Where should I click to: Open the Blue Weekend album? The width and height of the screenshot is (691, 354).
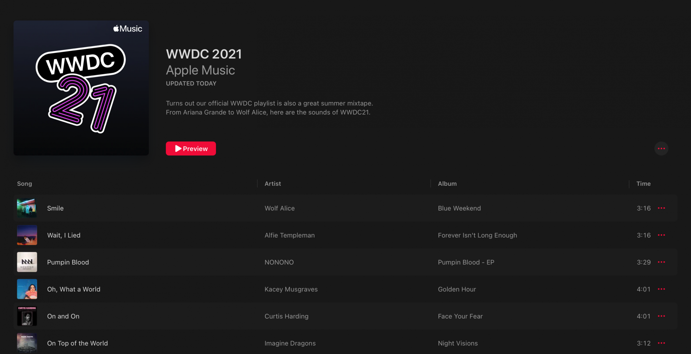[x=459, y=208]
